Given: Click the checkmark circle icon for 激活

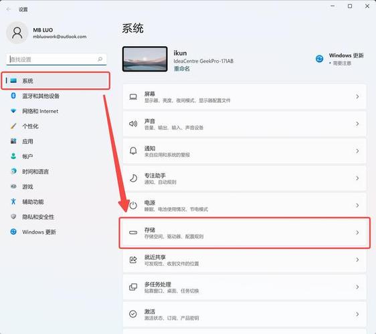Looking at the screenshot, I should click(x=133, y=314).
